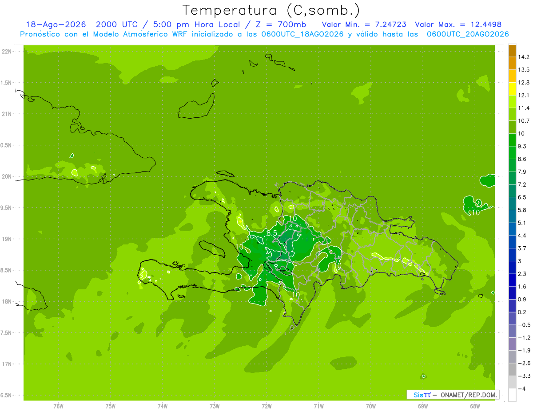This screenshot has width=533, height=412.
Task: Click the "-4" colorbar label
Action: coord(521,388)
